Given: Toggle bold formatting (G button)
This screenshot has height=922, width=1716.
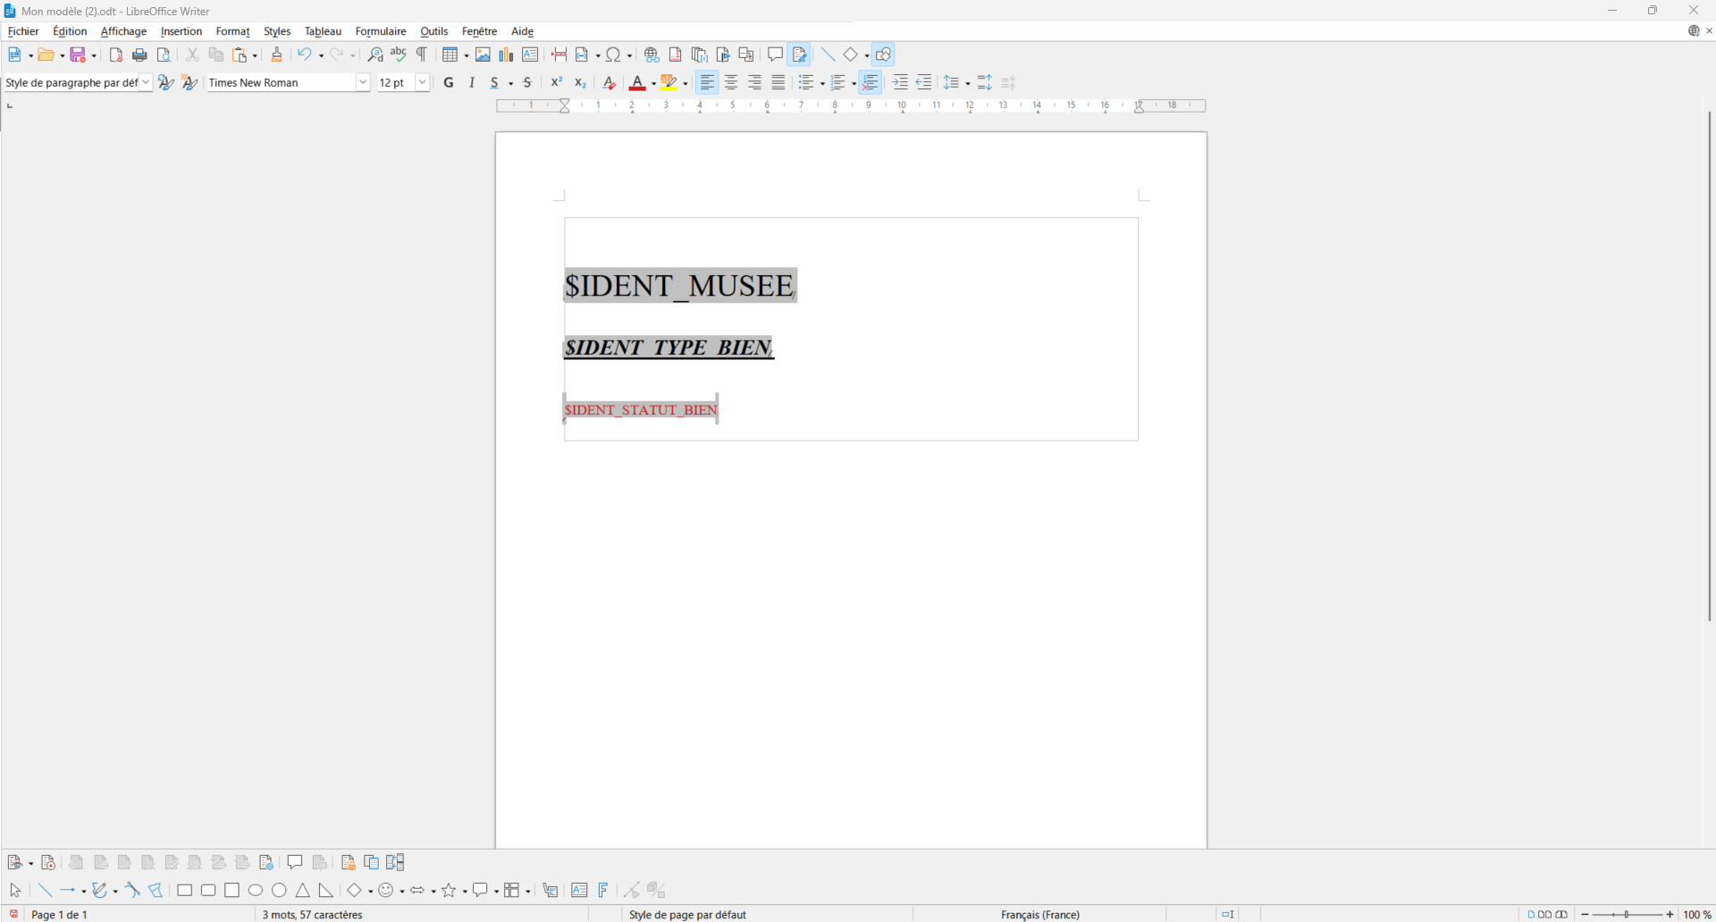Looking at the screenshot, I should (449, 83).
